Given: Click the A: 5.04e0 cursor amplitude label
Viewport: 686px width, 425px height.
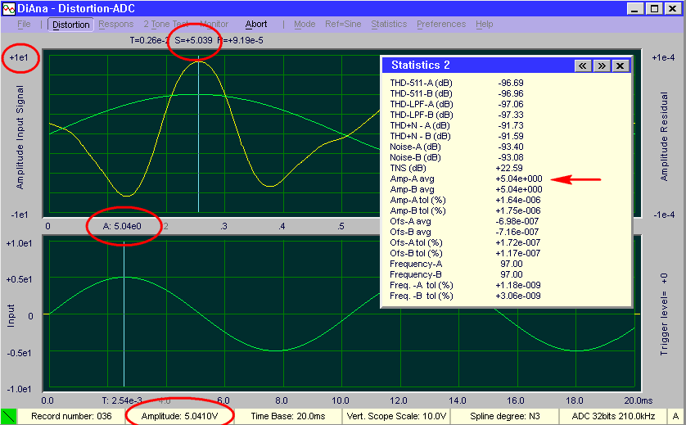Looking at the screenshot, I should 122,226.
